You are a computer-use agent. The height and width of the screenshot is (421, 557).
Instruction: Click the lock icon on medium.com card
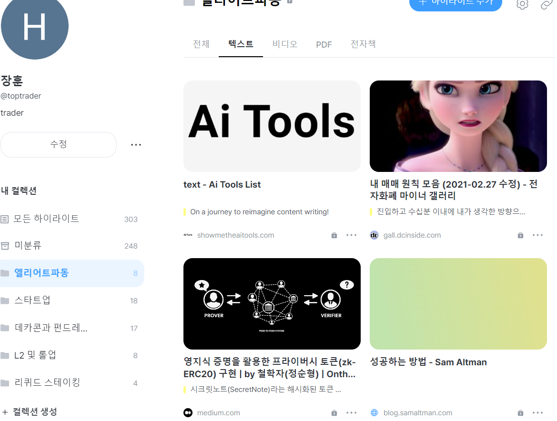pyautogui.click(x=334, y=412)
